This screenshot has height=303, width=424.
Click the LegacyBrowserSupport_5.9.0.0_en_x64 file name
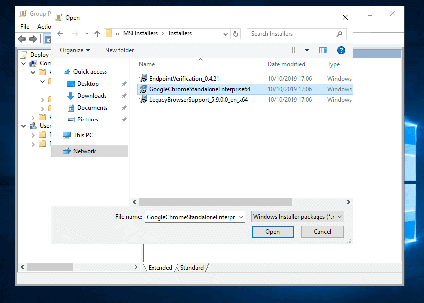click(x=199, y=100)
